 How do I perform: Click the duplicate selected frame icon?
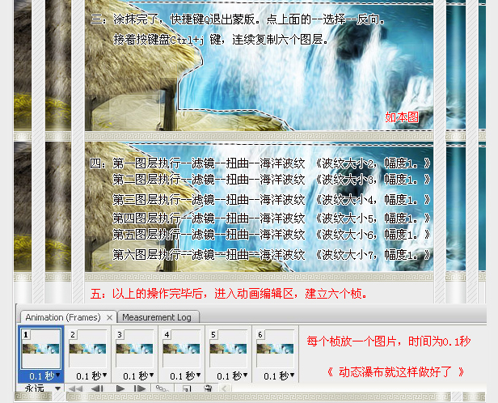185,389
